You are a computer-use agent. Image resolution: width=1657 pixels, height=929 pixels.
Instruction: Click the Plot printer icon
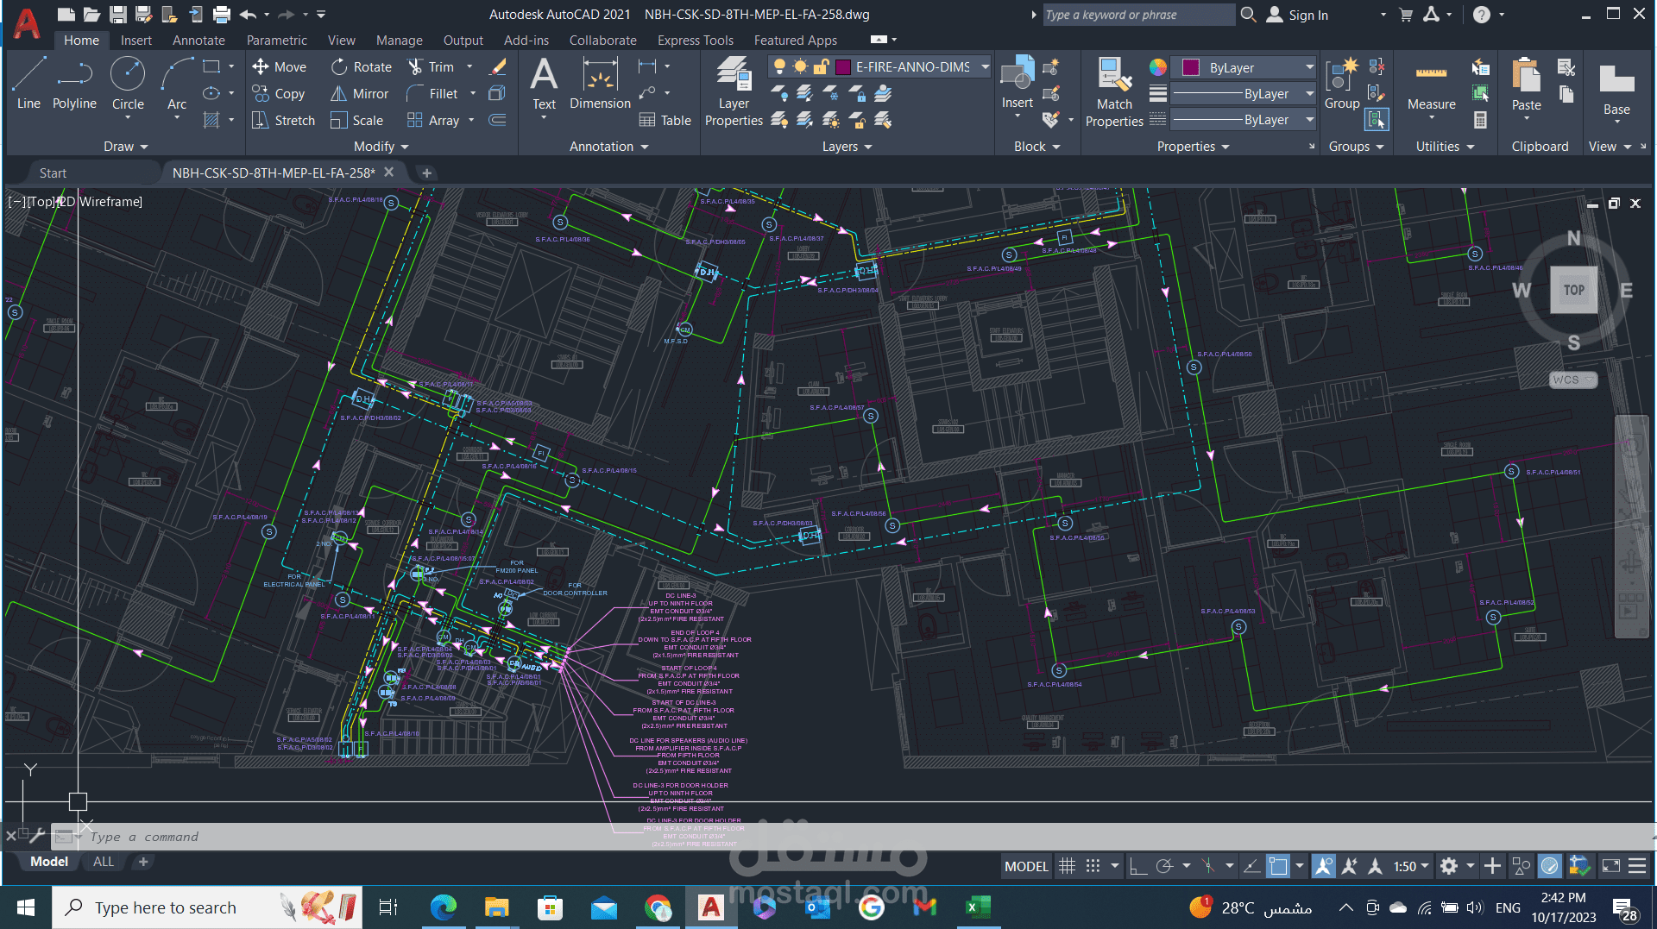tap(222, 15)
